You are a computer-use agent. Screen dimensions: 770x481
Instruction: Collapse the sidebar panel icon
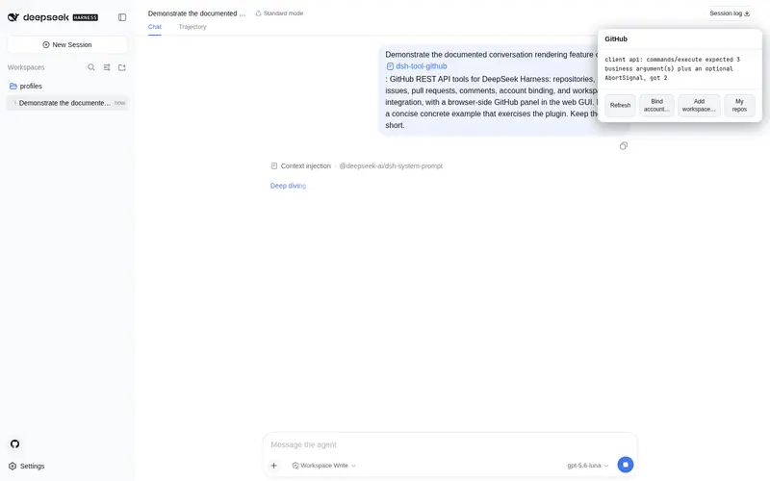pos(122,17)
